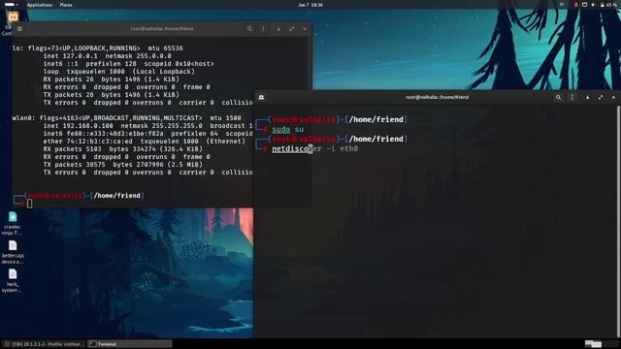
Task: Minimize the back terminal window
Action: 278,29
